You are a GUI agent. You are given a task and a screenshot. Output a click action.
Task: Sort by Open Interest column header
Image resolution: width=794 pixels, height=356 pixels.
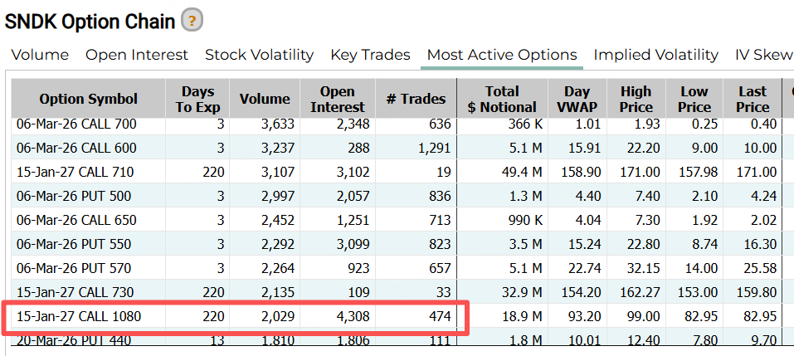[x=337, y=99]
